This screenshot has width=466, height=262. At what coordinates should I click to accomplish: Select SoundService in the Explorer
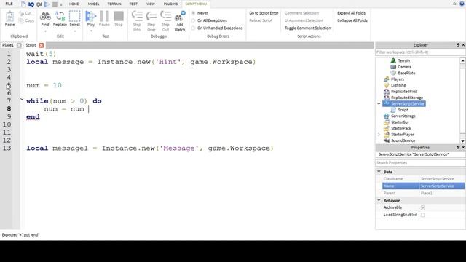click(403, 140)
